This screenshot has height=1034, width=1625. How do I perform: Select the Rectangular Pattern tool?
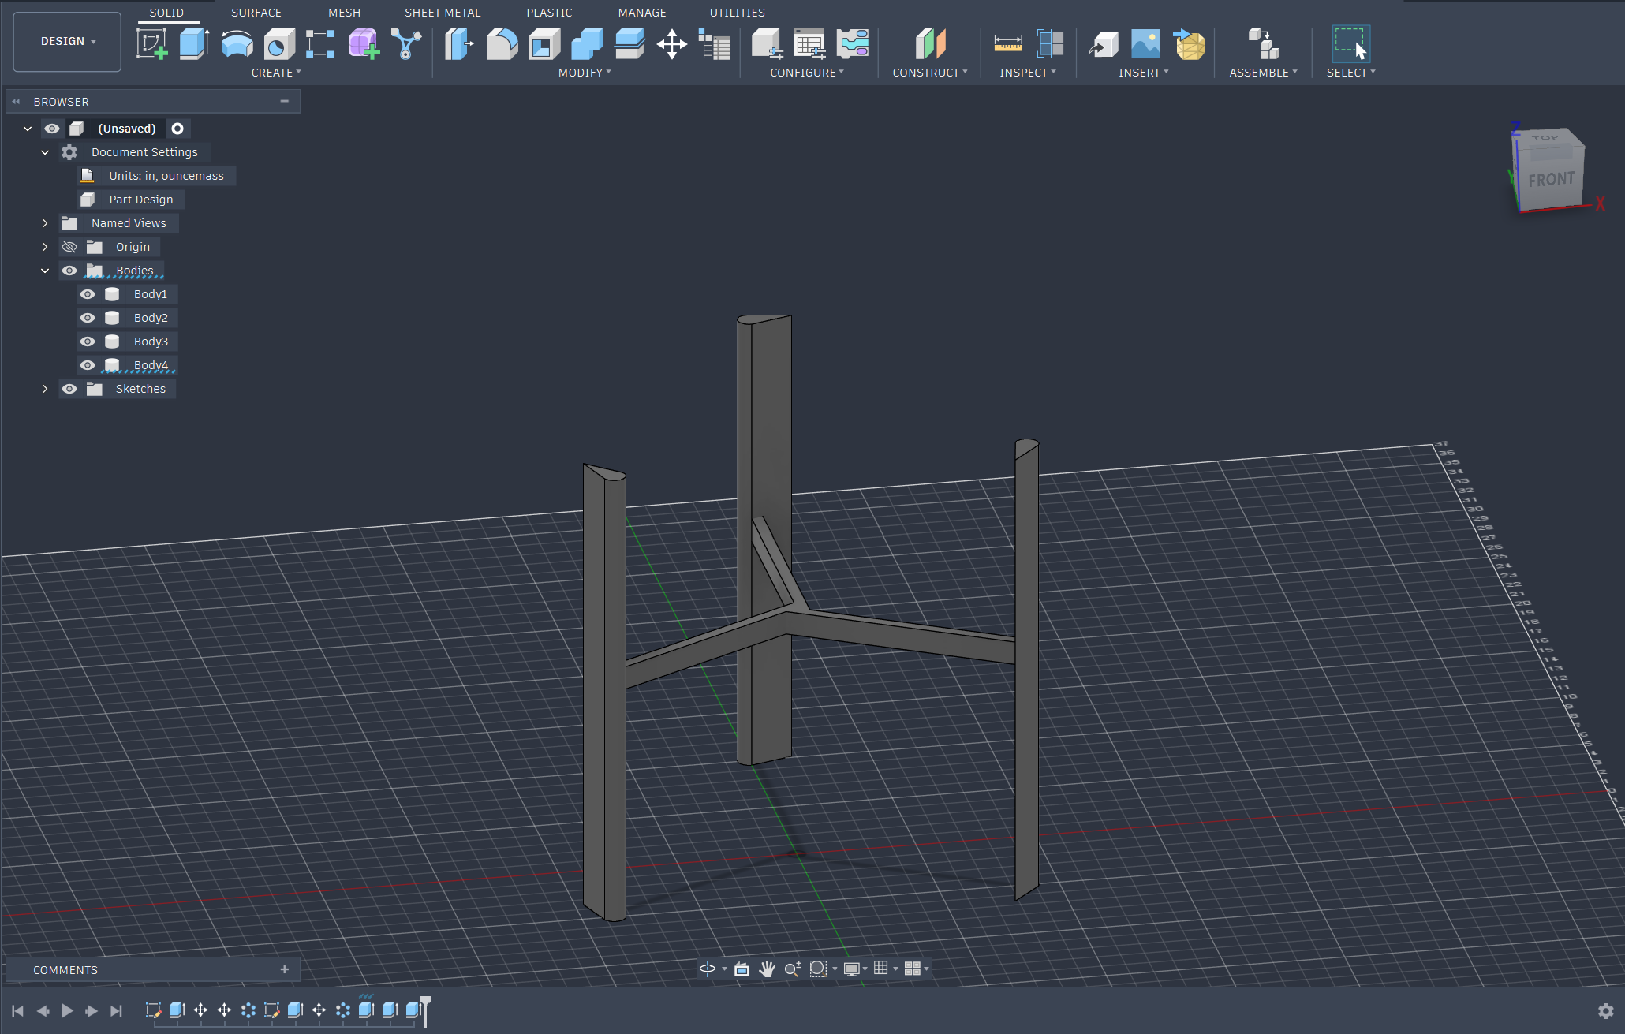(320, 43)
